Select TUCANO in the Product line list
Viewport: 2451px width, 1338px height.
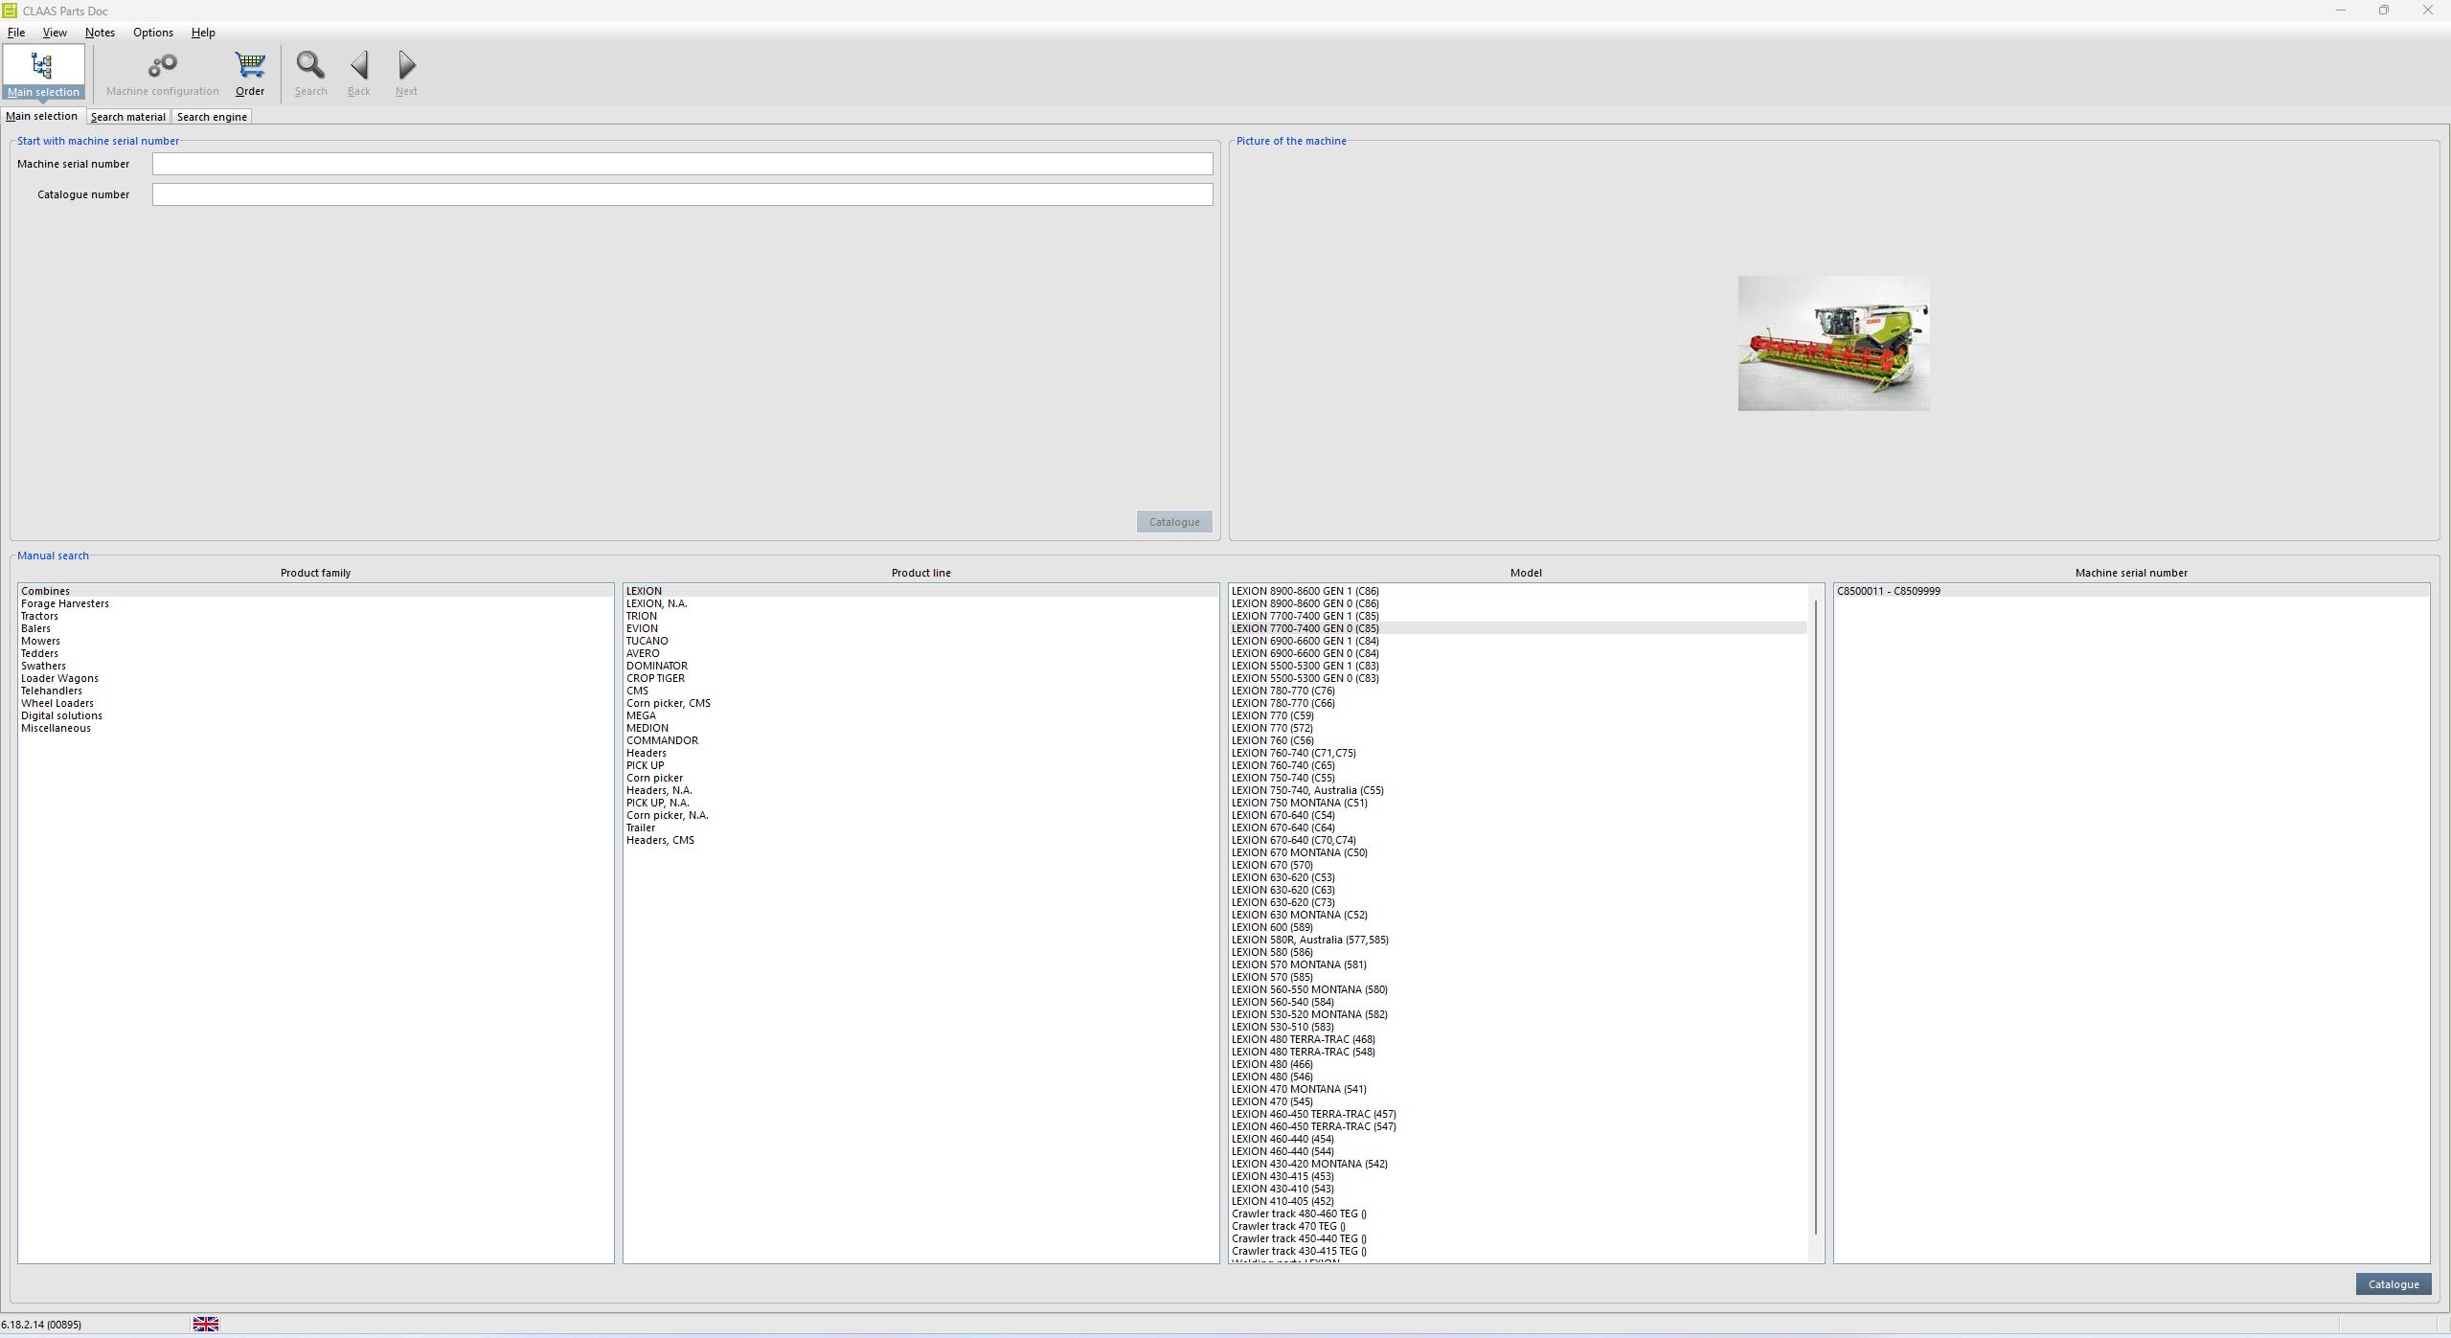[647, 641]
